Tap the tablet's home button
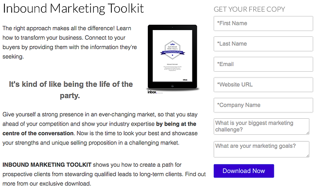This screenshot has width=316, height=189. coord(173,86)
